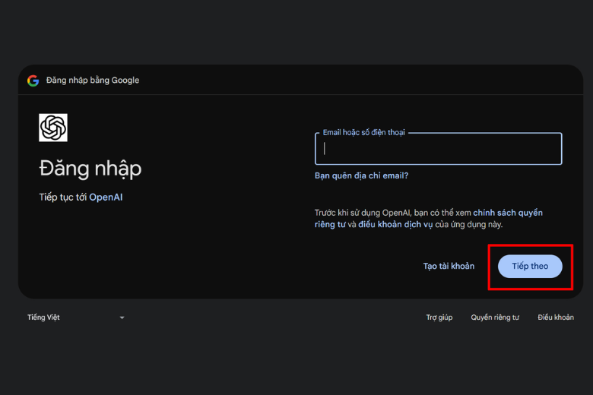The width and height of the screenshot is (593, 395).
Task: Click the large 'Đăng nhập' heading
Action: click(x=90, y=169)
